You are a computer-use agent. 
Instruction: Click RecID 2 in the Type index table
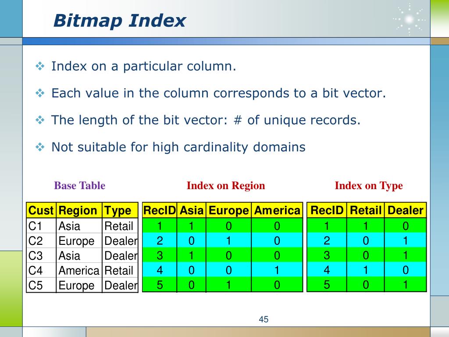tap(327, 240)
